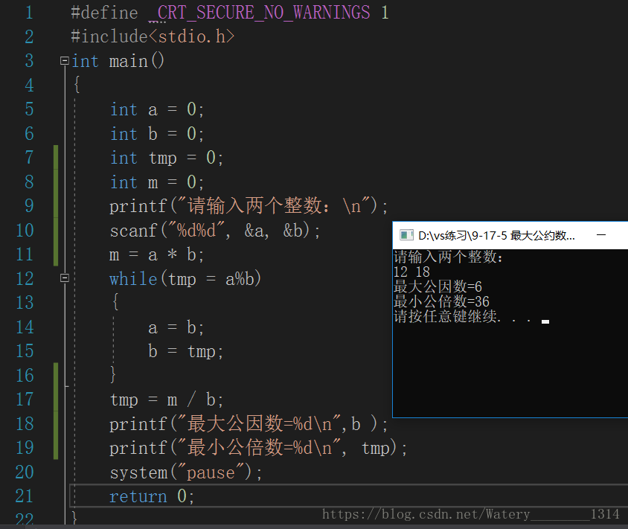The image size is (628, 529).
Task: Click printf "请输入两个整数：" line
Action: (x=249, y=206)
